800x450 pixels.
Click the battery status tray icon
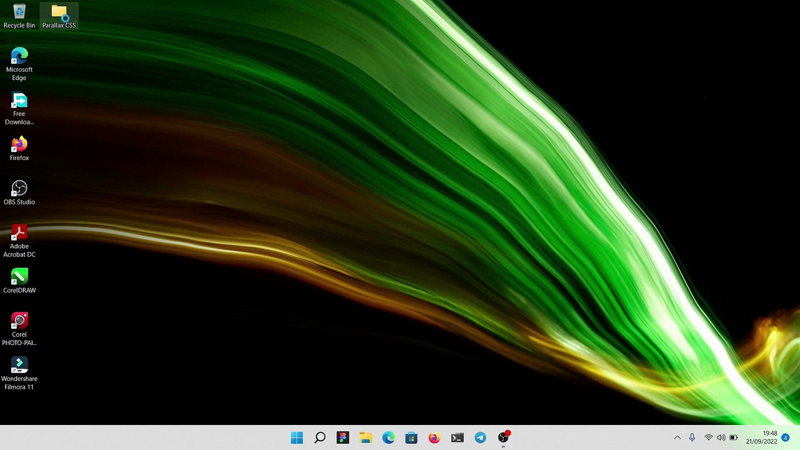click(x=734, y=437)
